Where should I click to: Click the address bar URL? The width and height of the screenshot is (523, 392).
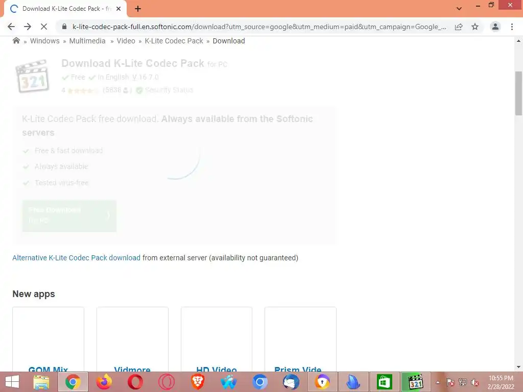point(259,27)
